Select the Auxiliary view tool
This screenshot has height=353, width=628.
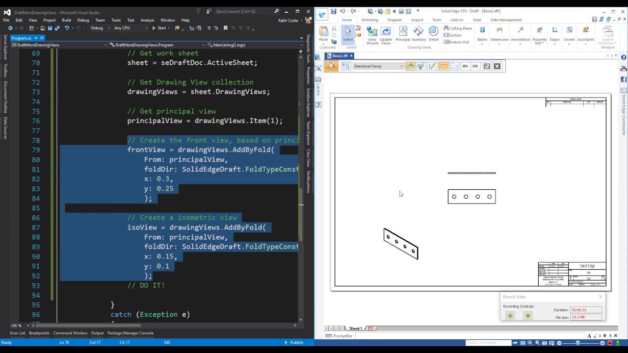coord(419,34)
